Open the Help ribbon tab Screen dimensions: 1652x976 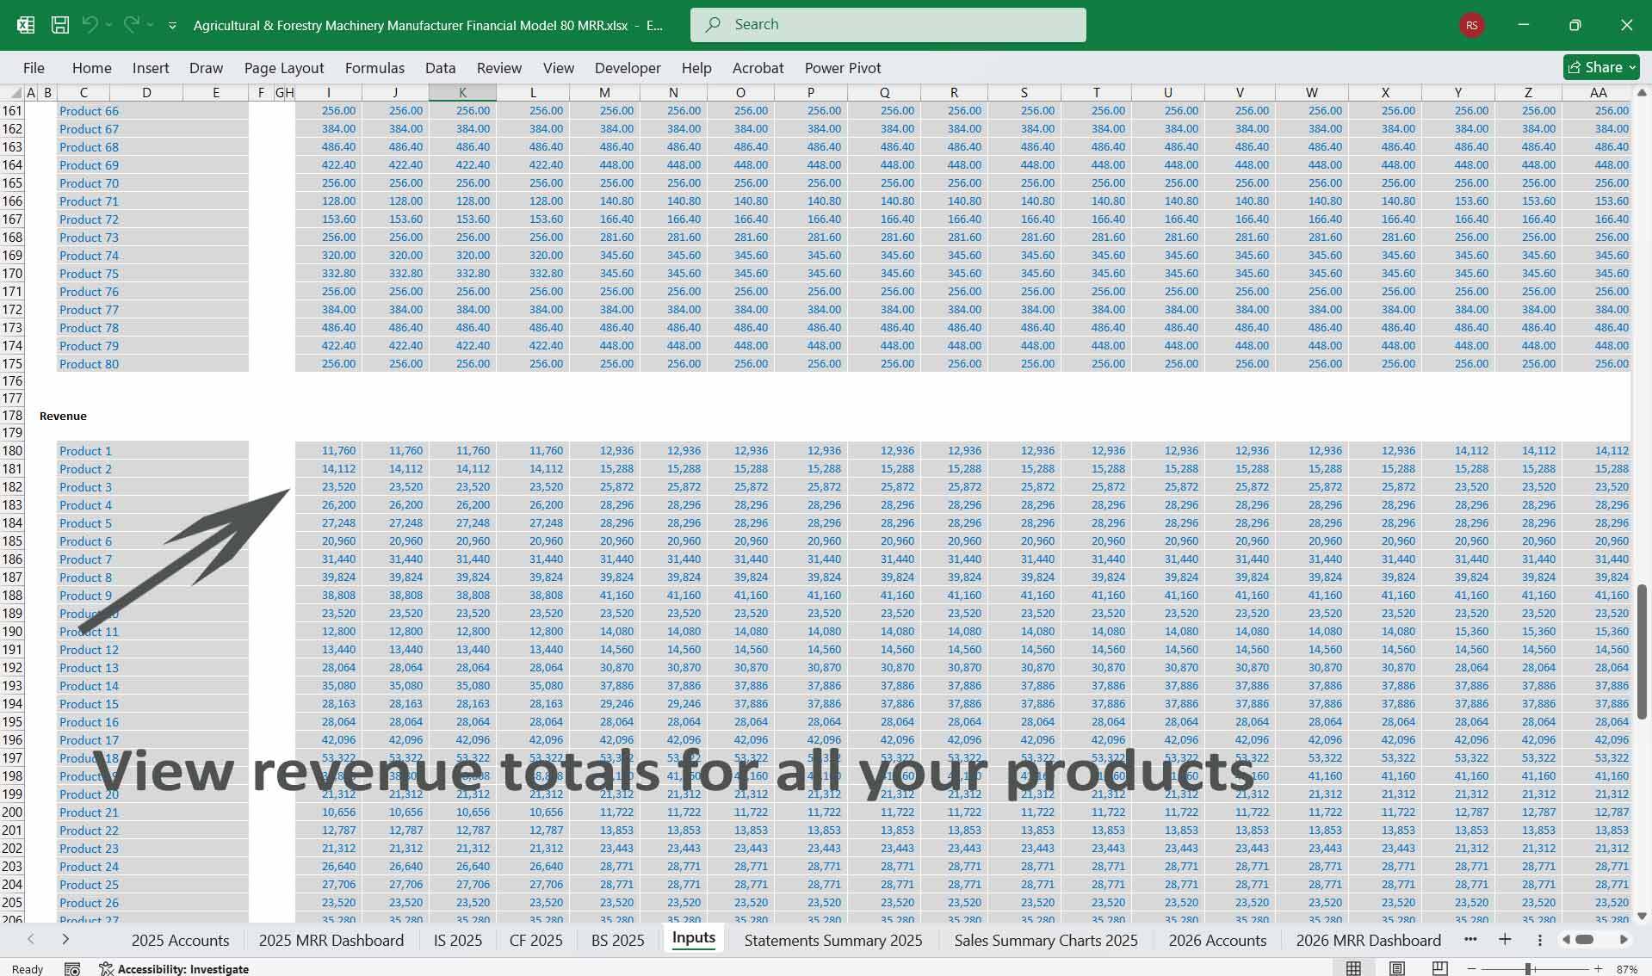pyautogui.click(x=696, y=68)
